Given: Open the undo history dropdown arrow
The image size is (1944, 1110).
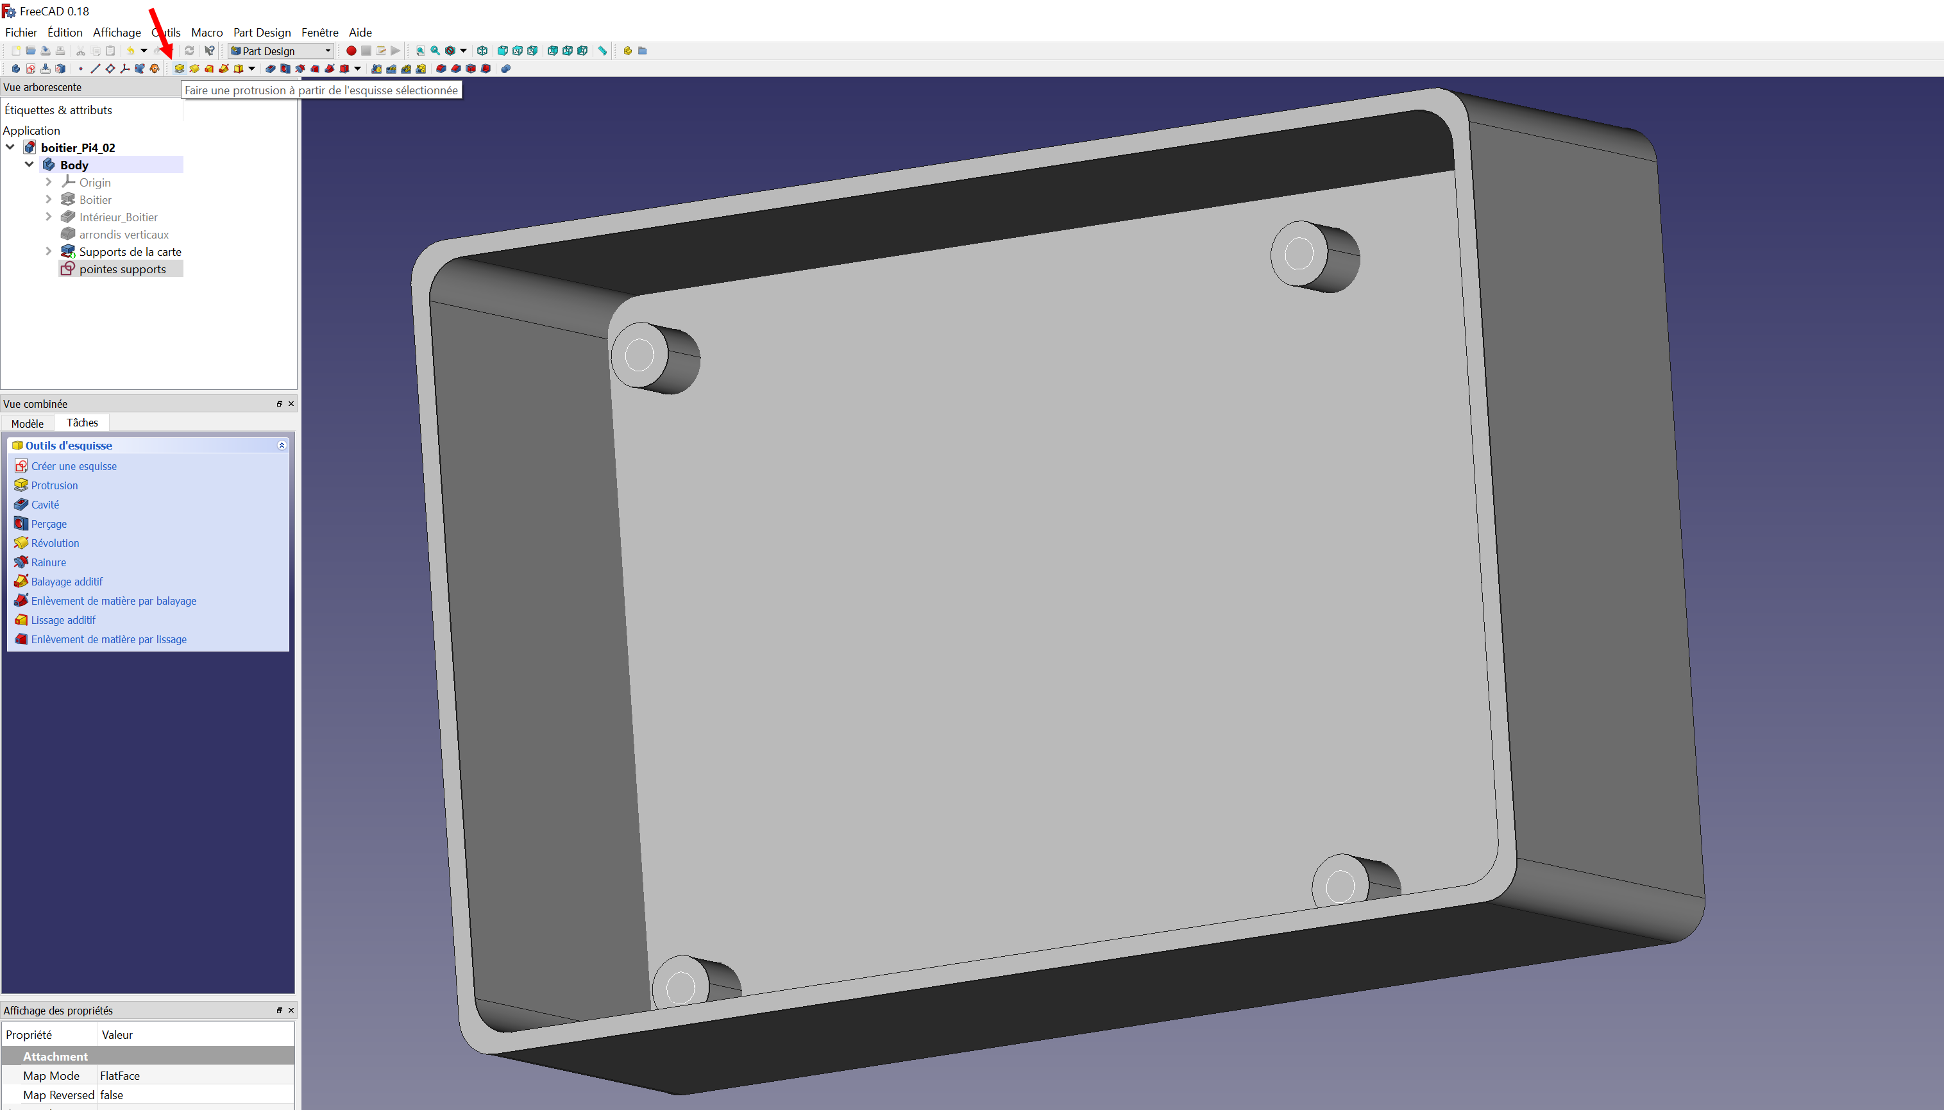Looking at the screenshot, I should (x=144, y=51).
